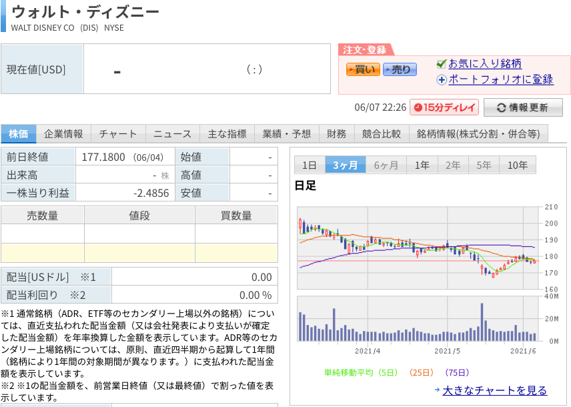Click the 一株当り利益 label
This screenshot has height=407, width=571.
point(38,193)
